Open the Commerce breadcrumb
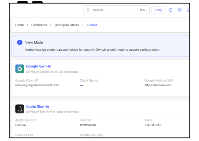Viewport: 199px width, 141px height. coord(39,25)
